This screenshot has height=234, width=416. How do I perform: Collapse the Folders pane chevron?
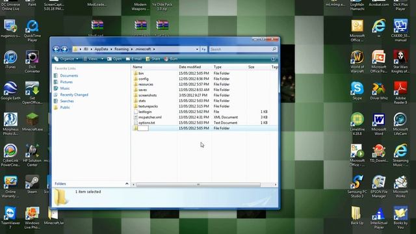(127, 183)
